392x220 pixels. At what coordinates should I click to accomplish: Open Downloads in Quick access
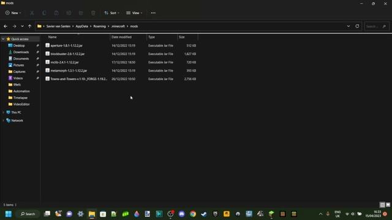point(21,52)
